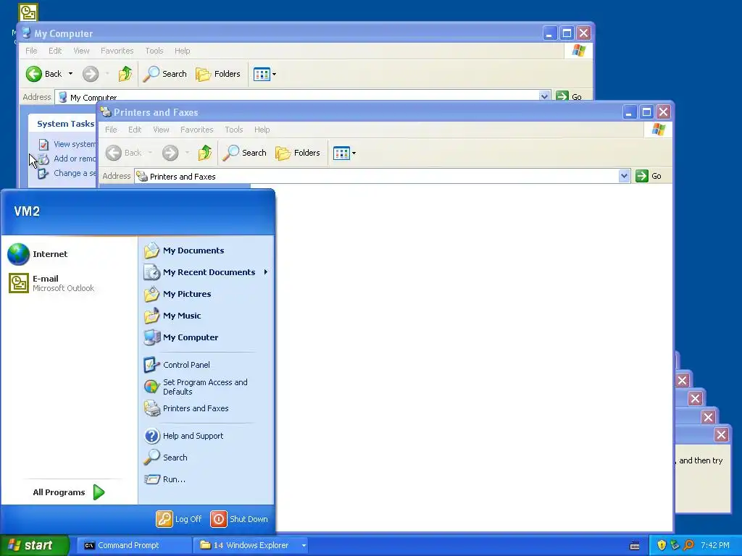
Task: Open My Pictures from Start menu
Action: pyautogui.click(x=178, y=294)
